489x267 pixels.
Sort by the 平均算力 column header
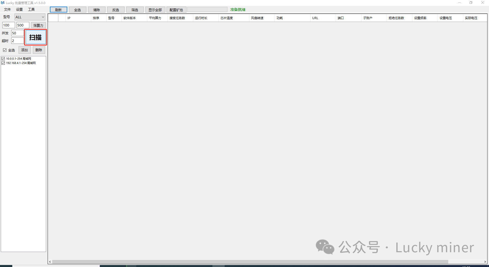tap(155, 18)
